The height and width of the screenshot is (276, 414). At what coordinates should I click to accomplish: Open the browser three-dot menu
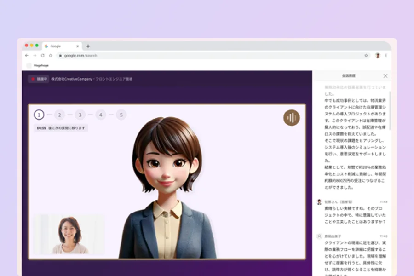pyautogui.click(x=386, y=56)
